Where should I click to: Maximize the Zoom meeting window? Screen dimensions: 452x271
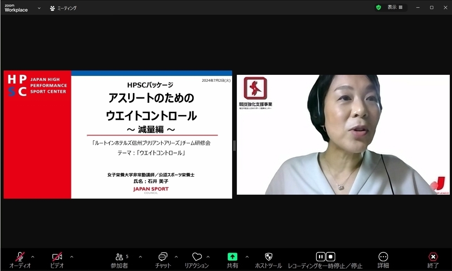(x=431, y=7)
